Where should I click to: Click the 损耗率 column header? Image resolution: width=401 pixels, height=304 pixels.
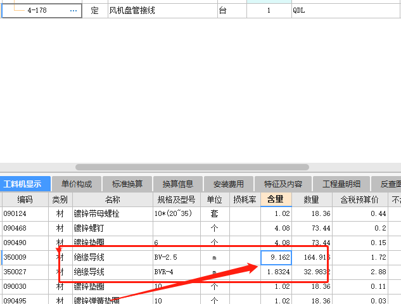coord(245,199)
